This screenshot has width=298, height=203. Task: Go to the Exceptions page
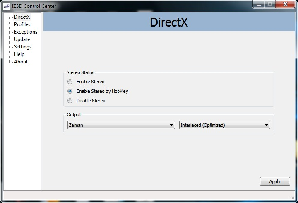tap(25, 32)
